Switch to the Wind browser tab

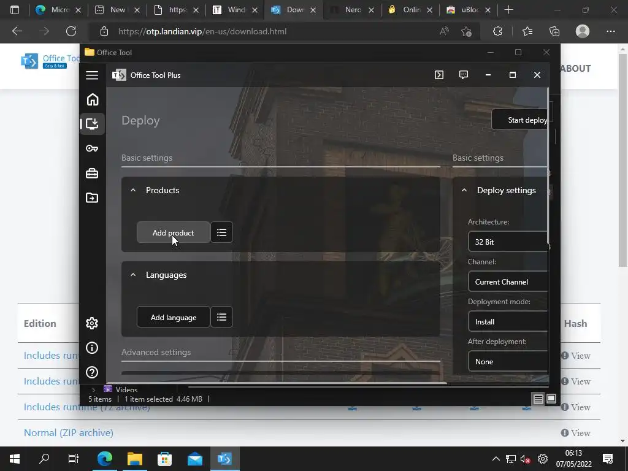[x=235, y=10]
